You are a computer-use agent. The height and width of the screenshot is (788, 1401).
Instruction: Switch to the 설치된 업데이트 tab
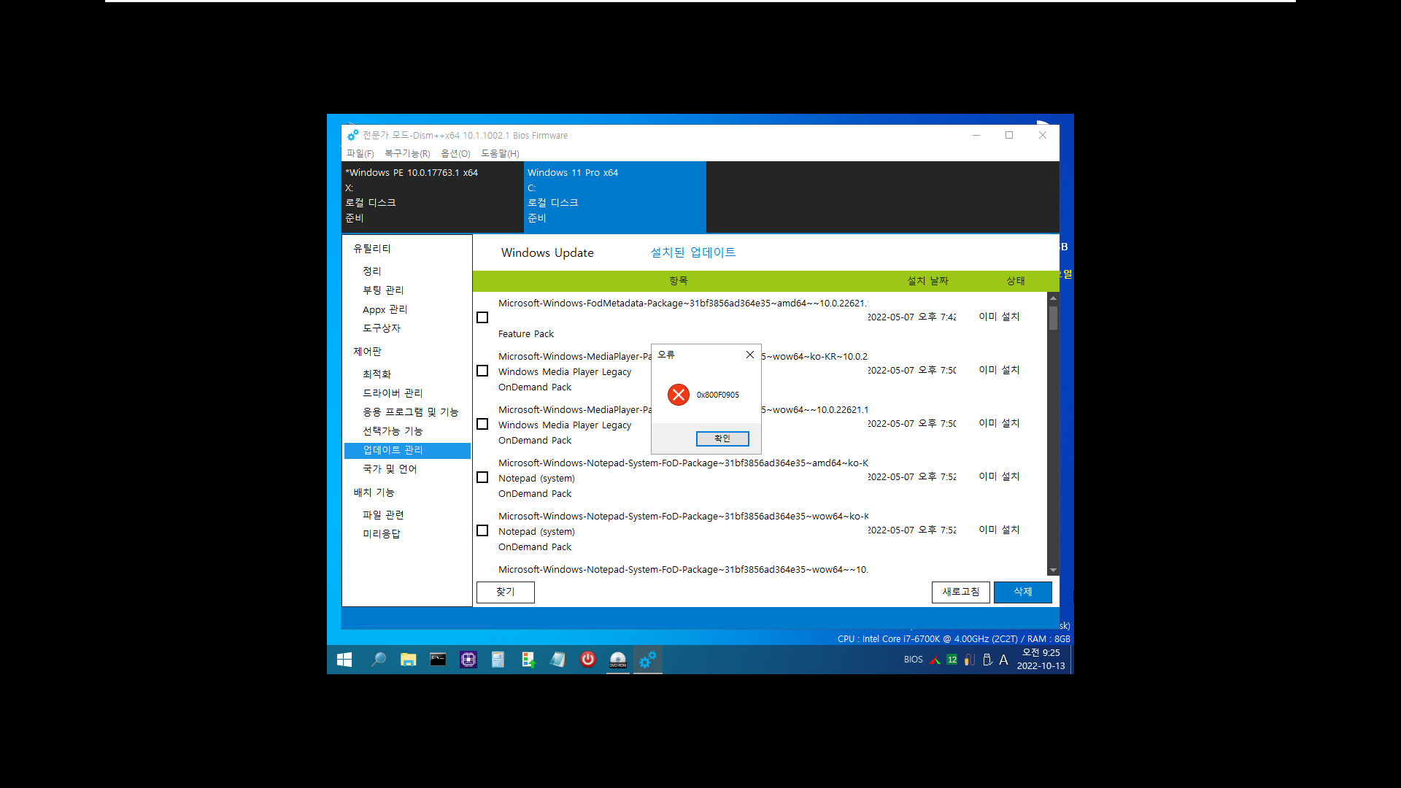(x=692, y=252)
